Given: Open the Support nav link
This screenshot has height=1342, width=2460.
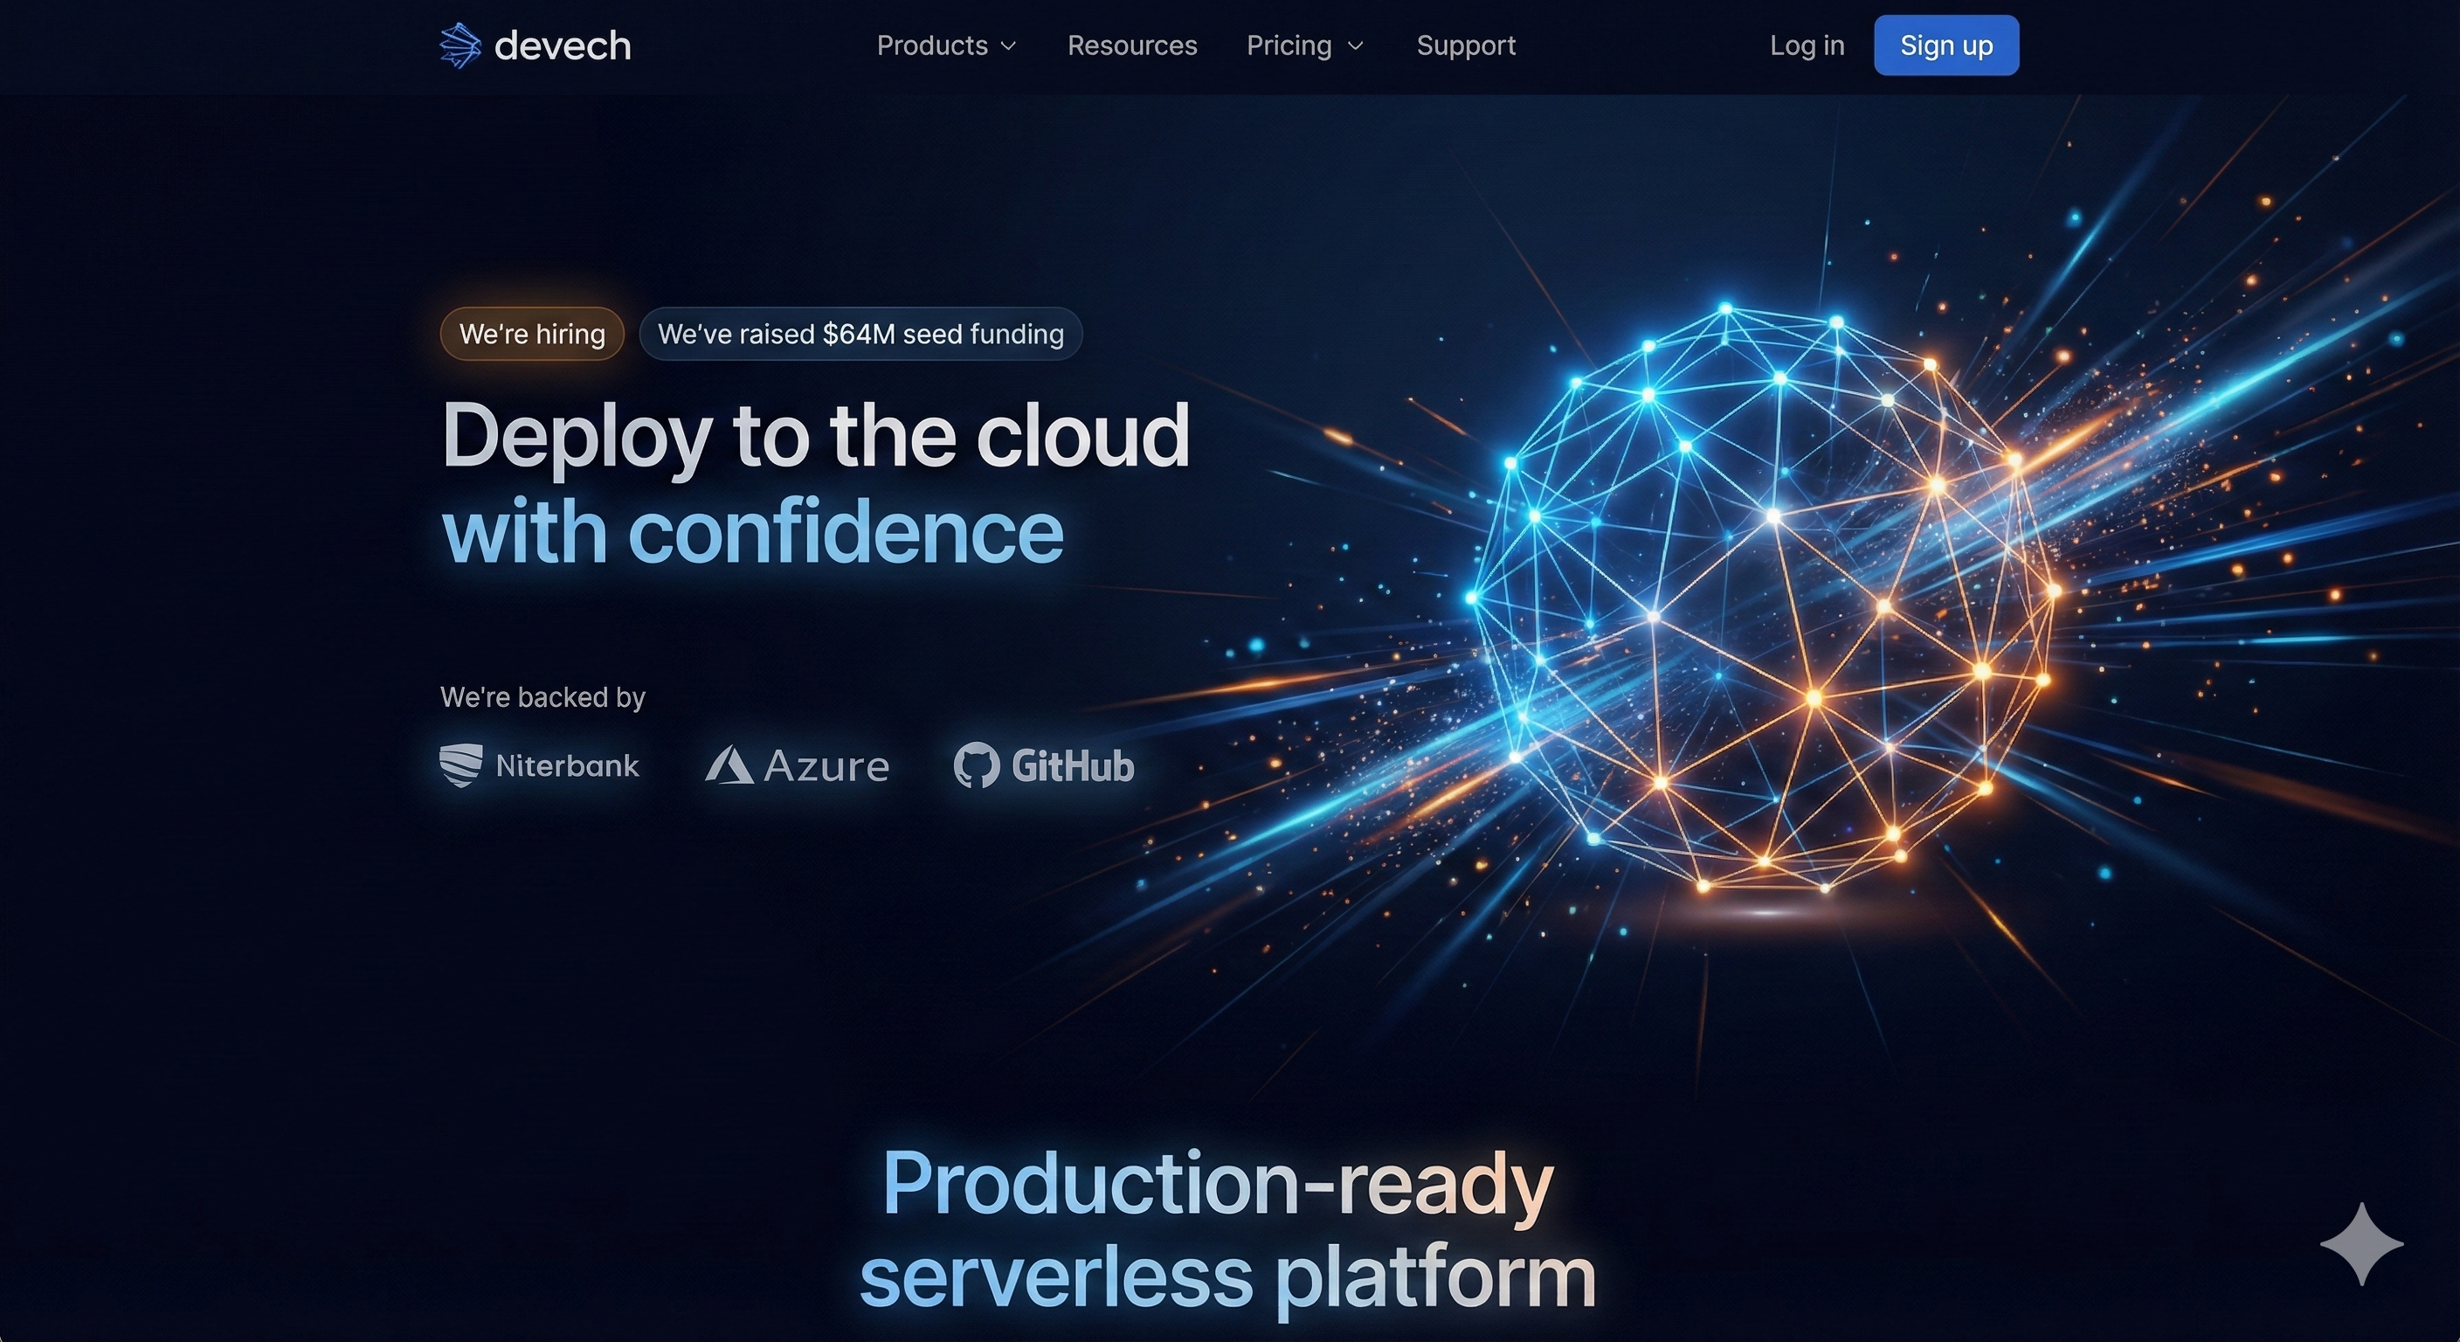Looking at the screenshot, I should click(x=1466, y=45).
